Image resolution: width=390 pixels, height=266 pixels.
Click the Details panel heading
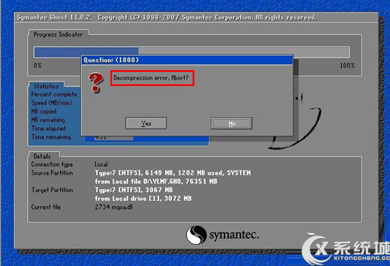coord(42,156)
